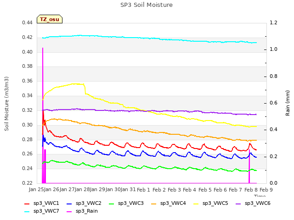Screen dimensions: 294x220
Task: Click purple sp3_VWC6 legend color marker
Action: 238,203
